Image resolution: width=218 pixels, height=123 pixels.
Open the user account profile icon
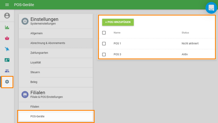coord(7,16)
